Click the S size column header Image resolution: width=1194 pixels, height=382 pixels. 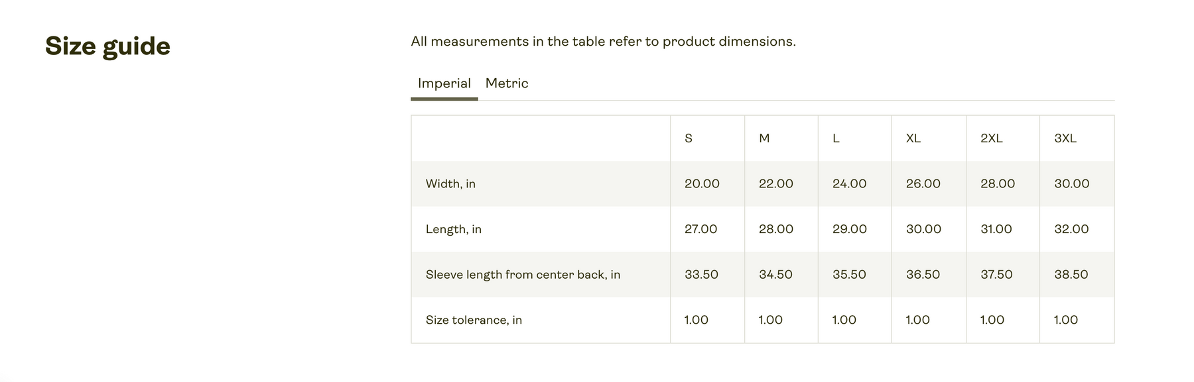pos(689,138)
